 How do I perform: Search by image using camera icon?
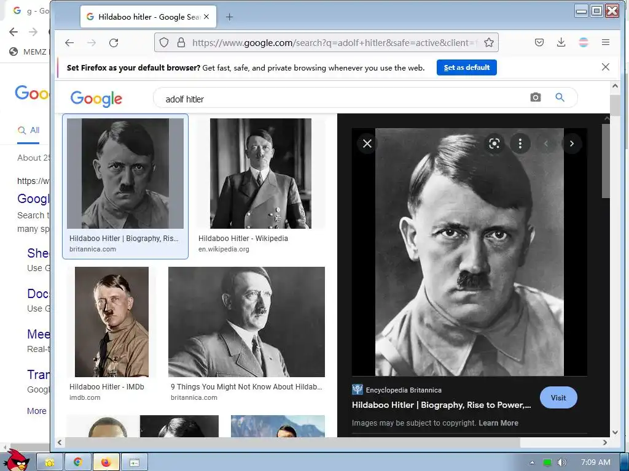coord(535,98)
